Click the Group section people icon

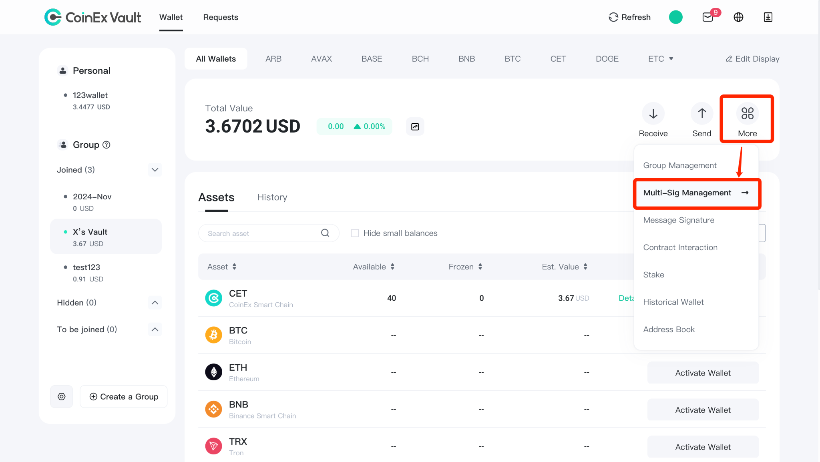tap(63, 145)
